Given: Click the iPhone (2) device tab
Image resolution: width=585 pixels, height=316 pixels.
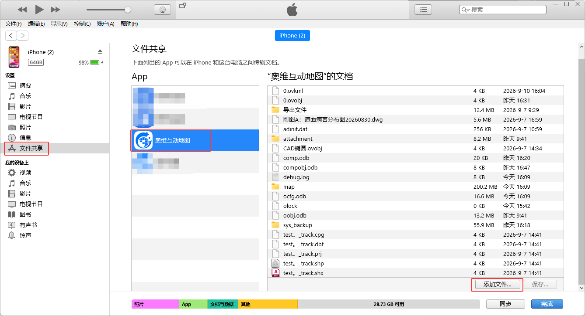Looking at the screenshot, I should point(292,36).
